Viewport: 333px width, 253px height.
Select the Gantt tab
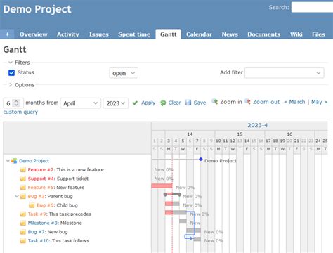click(169, 34)
